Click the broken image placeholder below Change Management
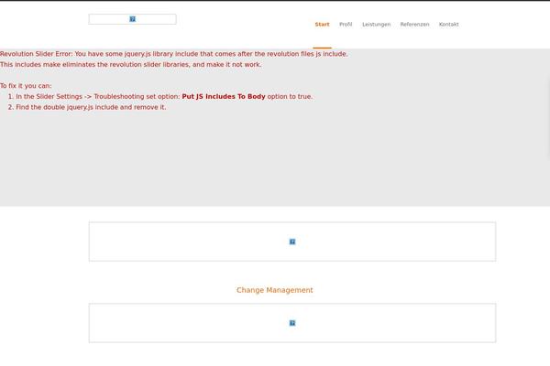550x366 pixels. [x=292, y=323]
